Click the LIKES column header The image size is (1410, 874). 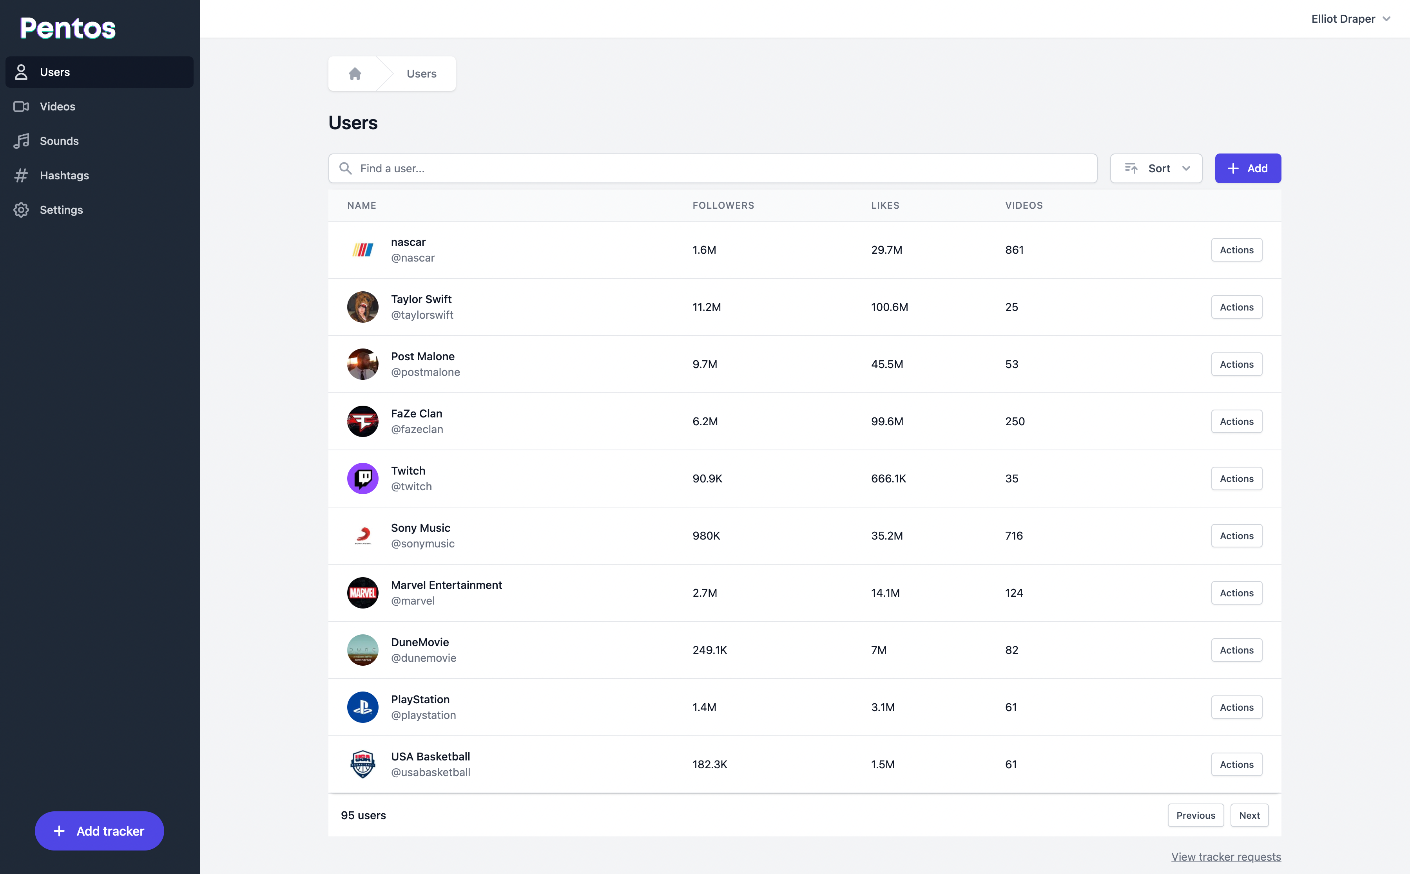885,205
